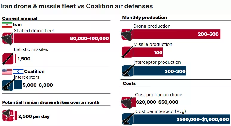
Task: Click the Monthly production section heading
Action: [144, 18]
